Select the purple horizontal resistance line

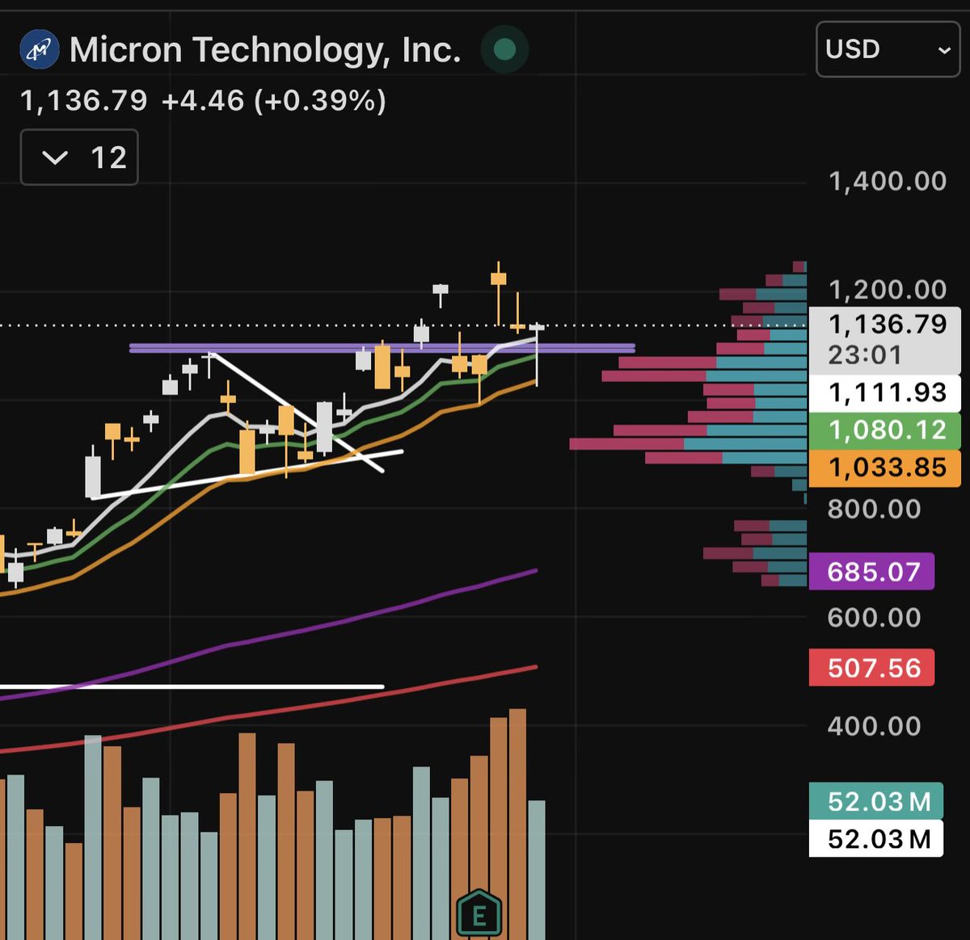pyautogui.click(x=382, y=348)
